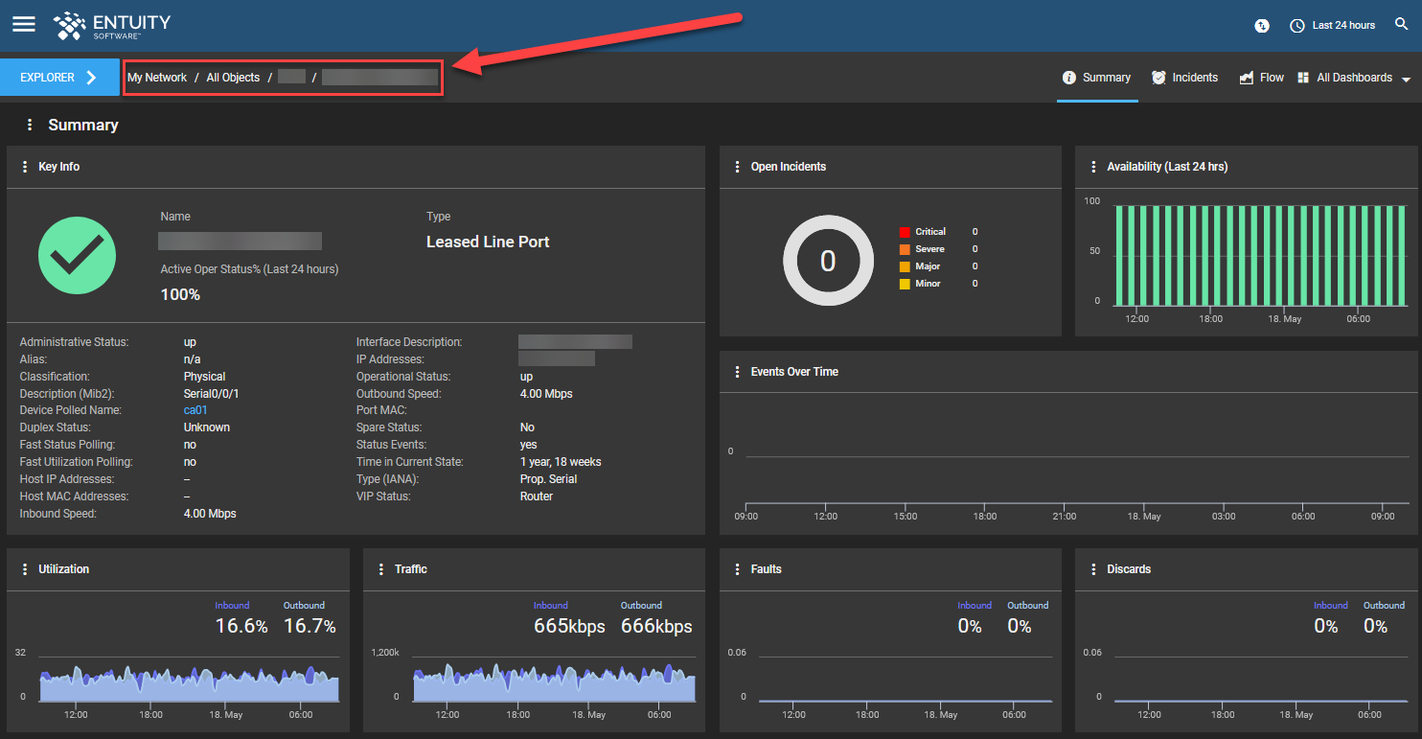Expand the Explorer panel
The width and height of the screenshot is (1422, 739).
point(59,78)
